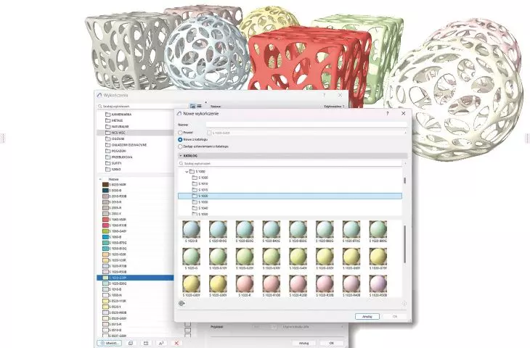This screenshot has height=348, width=530.
Task: Select Zastąp ustawieniami z katalogu option
Action: (x=180, y=146)
